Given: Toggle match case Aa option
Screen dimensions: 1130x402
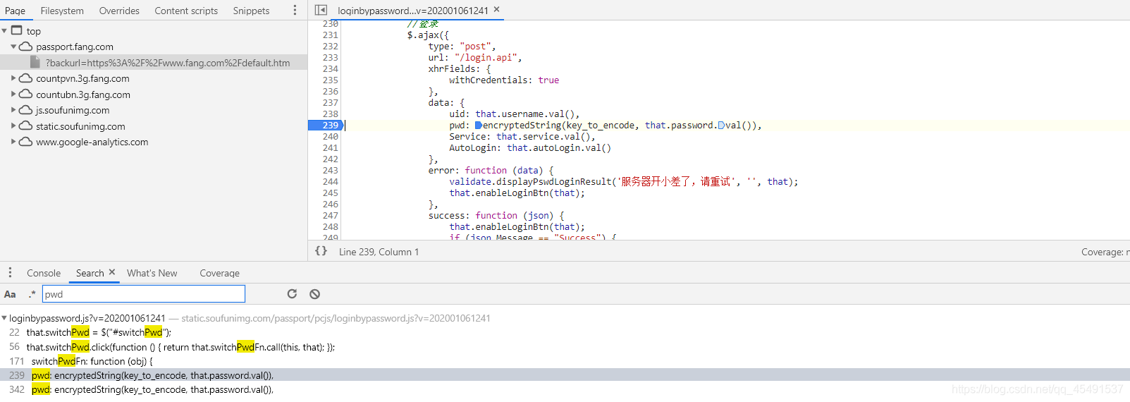Looking at the screenshot, I should click(x=10, y=294).
